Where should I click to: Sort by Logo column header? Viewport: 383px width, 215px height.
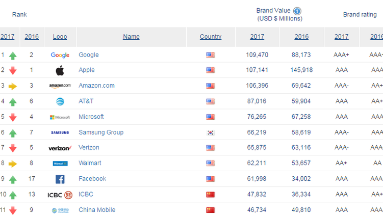click(x=60, y=37)
